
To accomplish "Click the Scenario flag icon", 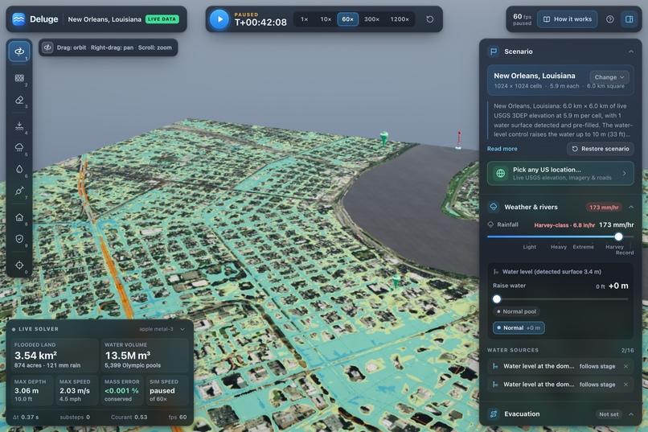I will coord(494,51).
